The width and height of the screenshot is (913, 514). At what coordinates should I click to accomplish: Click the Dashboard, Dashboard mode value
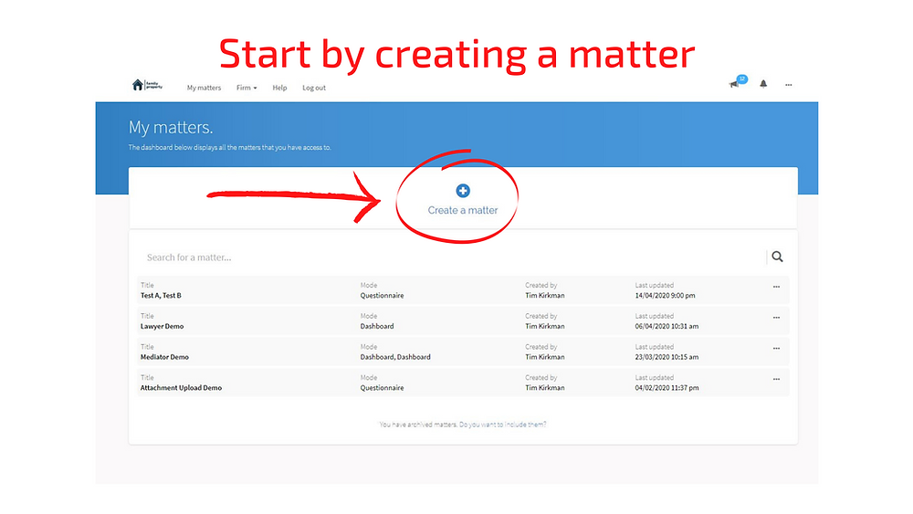[395, 357]
